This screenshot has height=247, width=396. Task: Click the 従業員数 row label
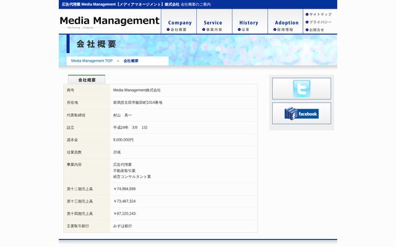point(74,153)
